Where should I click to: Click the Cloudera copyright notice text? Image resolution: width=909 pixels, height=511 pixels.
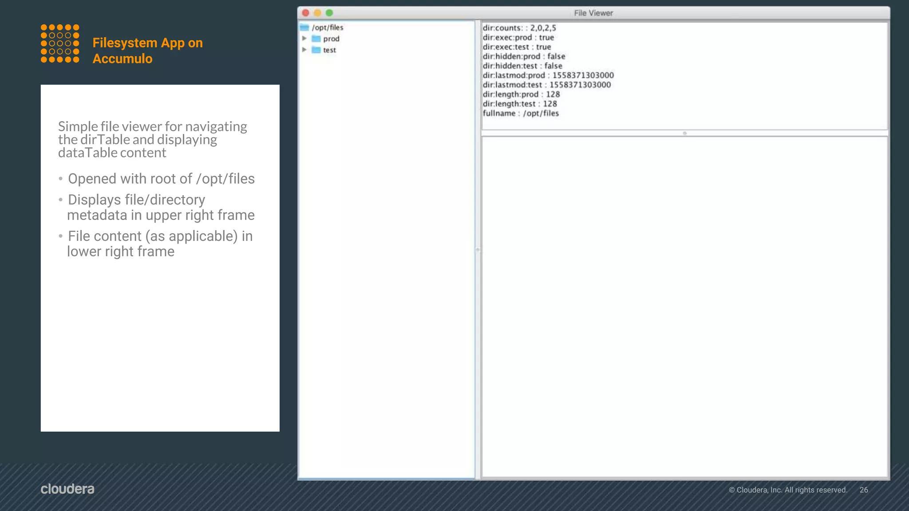(x=788, y=490)
